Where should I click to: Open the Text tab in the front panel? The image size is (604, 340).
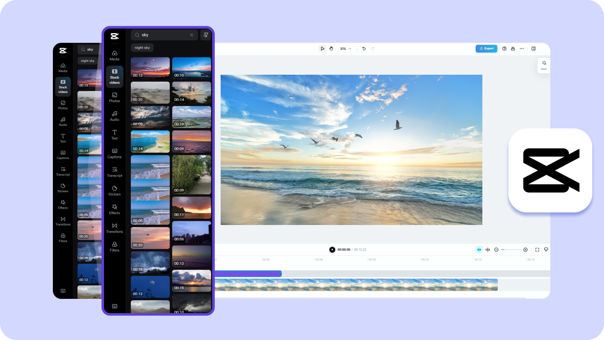coord(115,135)
